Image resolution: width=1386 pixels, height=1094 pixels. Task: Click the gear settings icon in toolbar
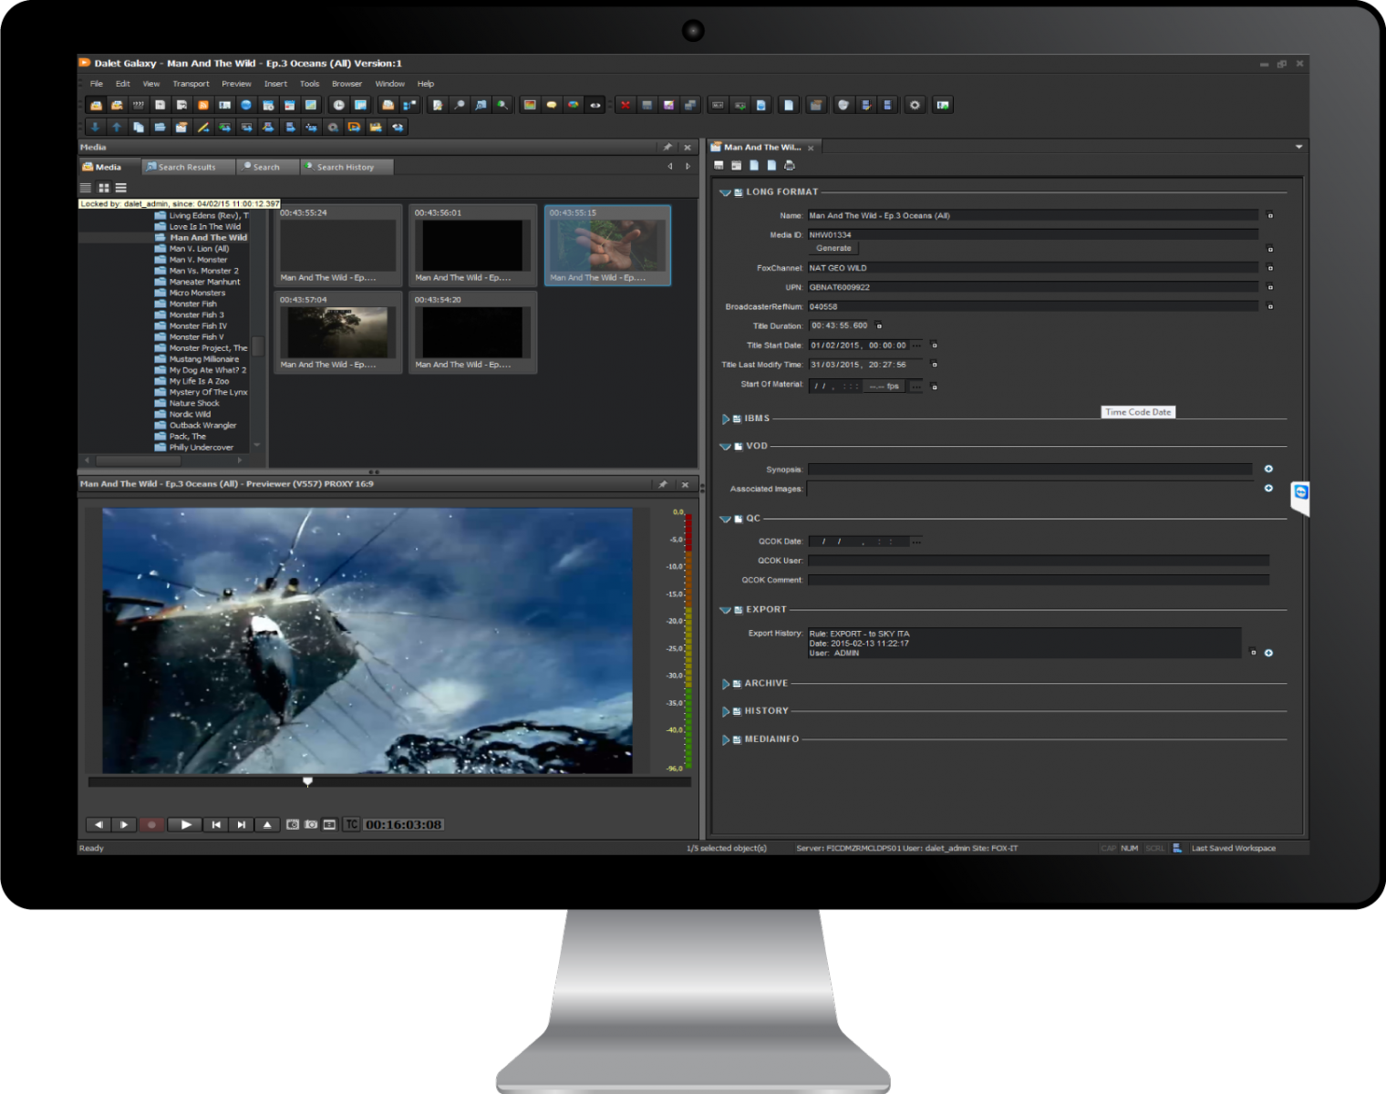tap(915, 106)
